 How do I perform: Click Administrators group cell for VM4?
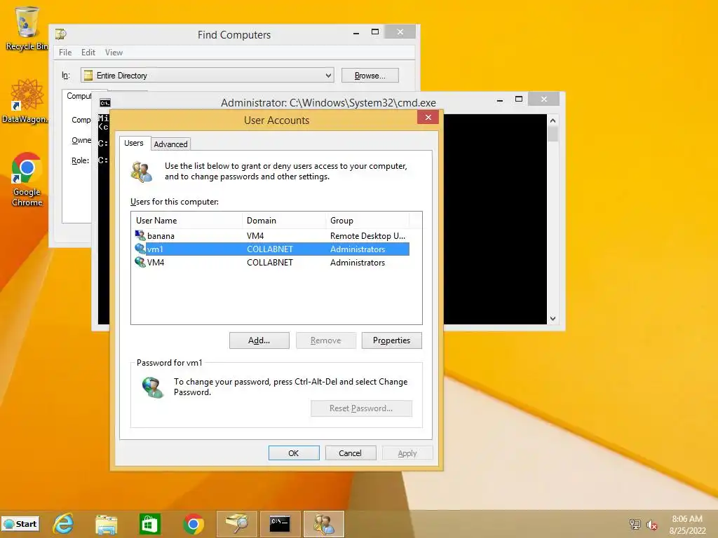pos(358,262)
